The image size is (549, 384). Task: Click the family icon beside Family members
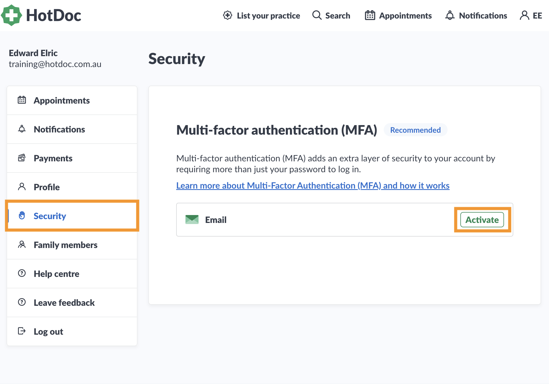[22, 244]
